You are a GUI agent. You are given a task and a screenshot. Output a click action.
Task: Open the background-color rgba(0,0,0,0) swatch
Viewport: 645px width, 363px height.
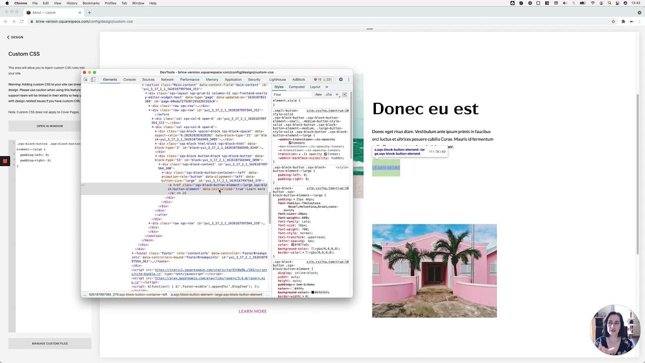click(313, 249)
